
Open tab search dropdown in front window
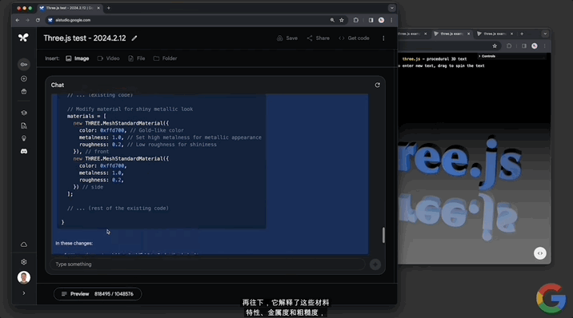coord(392,8)
